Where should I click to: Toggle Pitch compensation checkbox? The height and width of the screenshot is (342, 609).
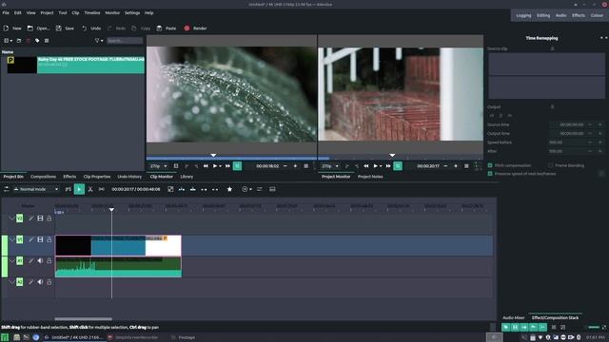click(490, 165)
